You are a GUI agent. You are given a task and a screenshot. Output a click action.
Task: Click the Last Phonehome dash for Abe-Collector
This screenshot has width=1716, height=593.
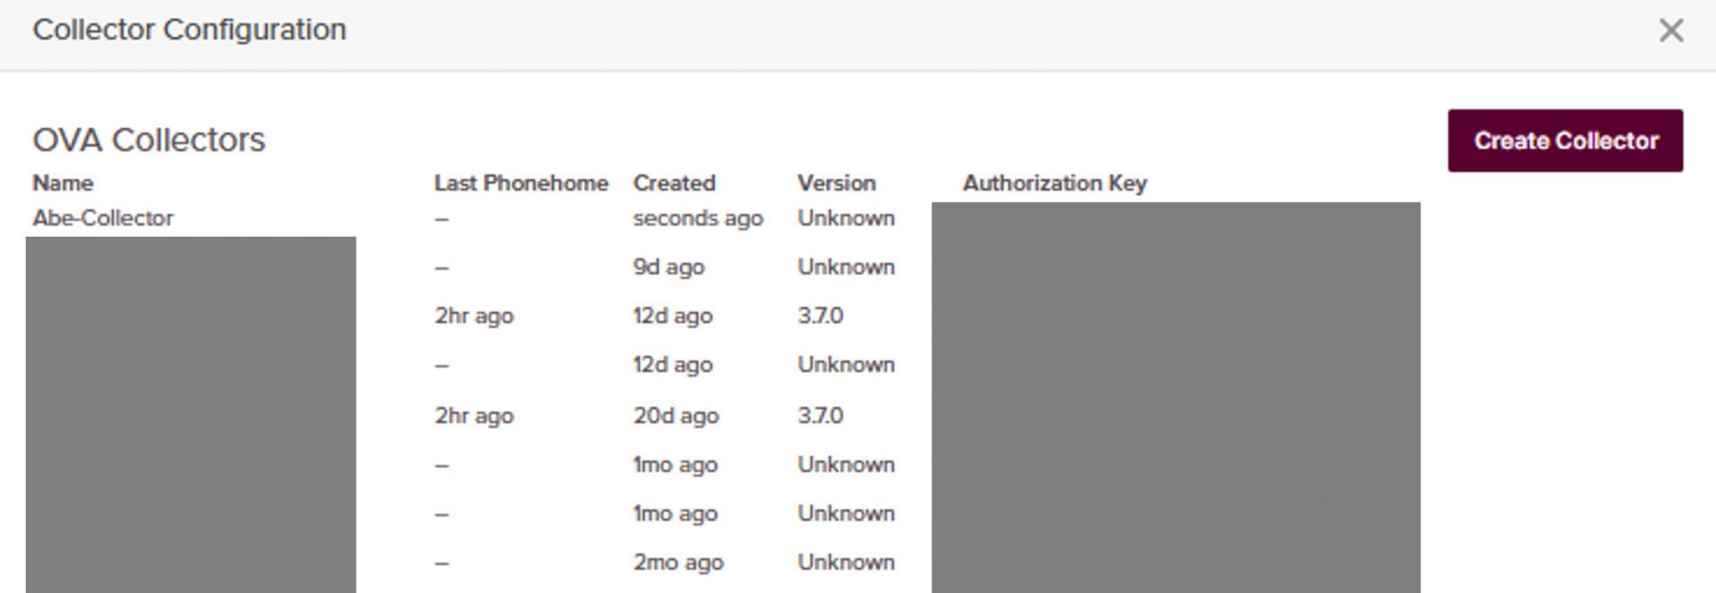442,219
